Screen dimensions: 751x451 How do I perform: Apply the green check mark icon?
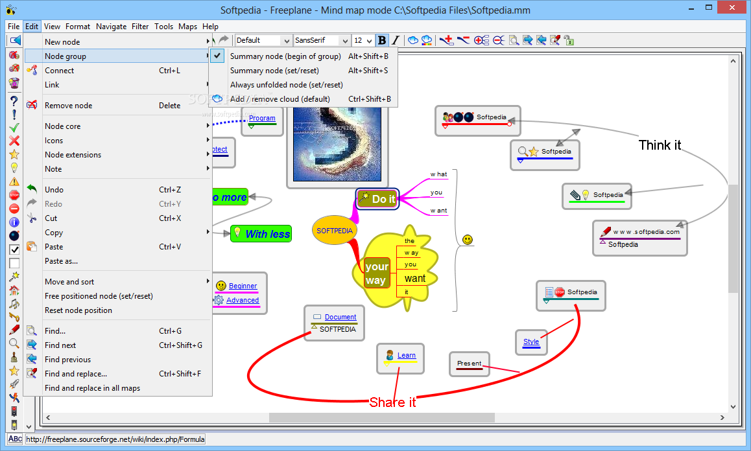coord(14,128)
